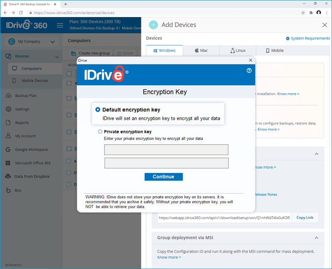Open the hamburger menu next to the IDrive 360 logo
The width and height of the screenshot is (332, 269).
[x=60, y=25]
